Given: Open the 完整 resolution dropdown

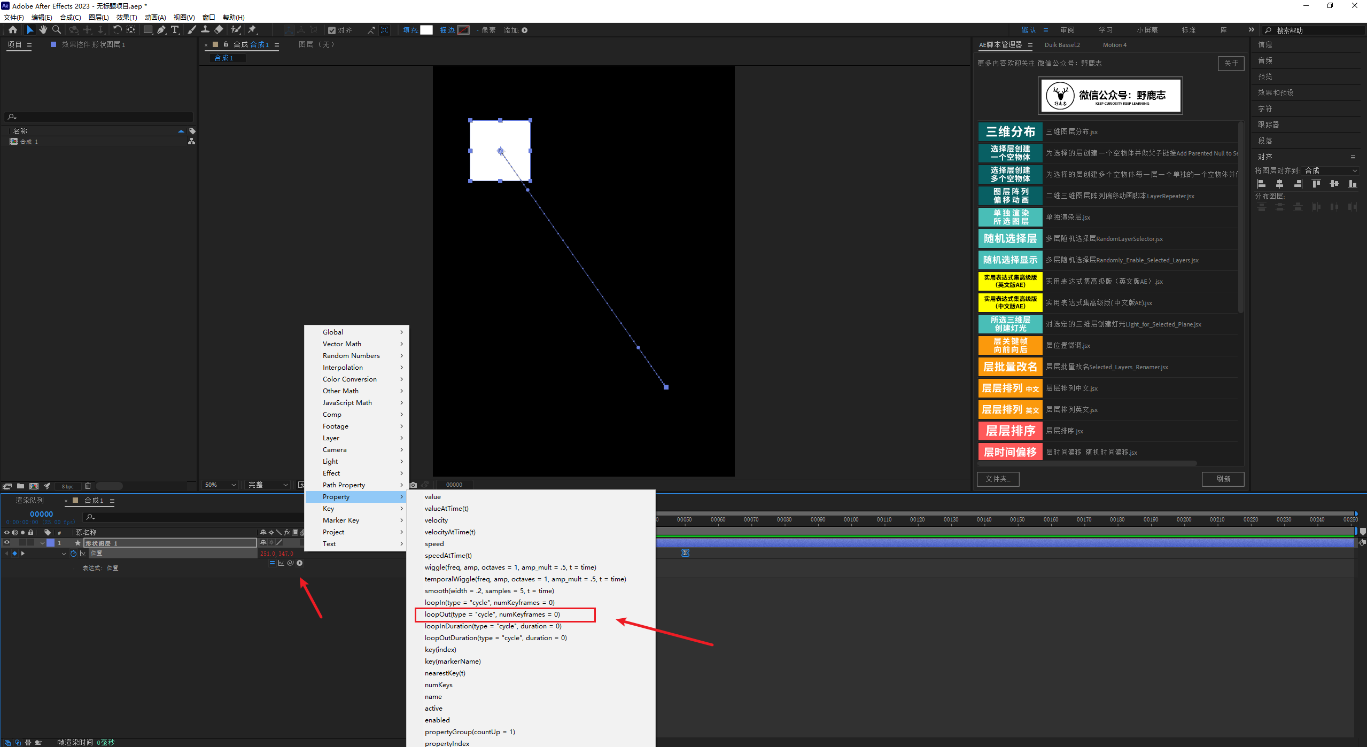Looking at the screenshot, I should 268,485.
